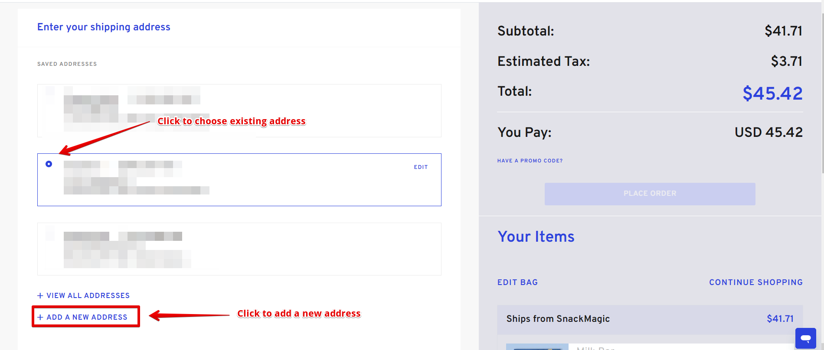Image resolution: width=824 pixels, height=350 pixels.
Task: Choose the third saved address card
Action: click(x=239, y=249)
